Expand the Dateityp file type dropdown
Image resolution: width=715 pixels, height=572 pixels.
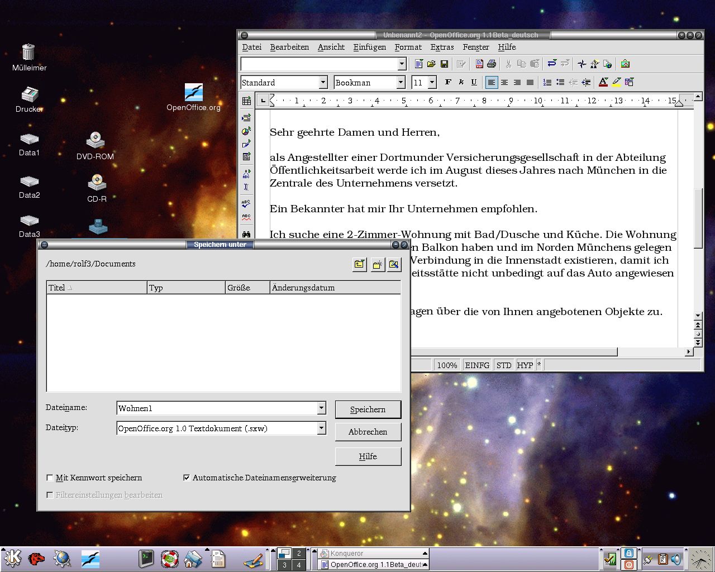[x=321, y=428]
